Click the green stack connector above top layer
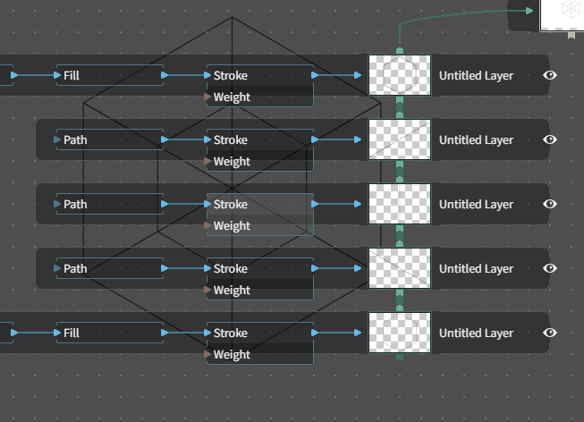Image resolution: width=584 pixels, height=422 pixels. point(400,51)
